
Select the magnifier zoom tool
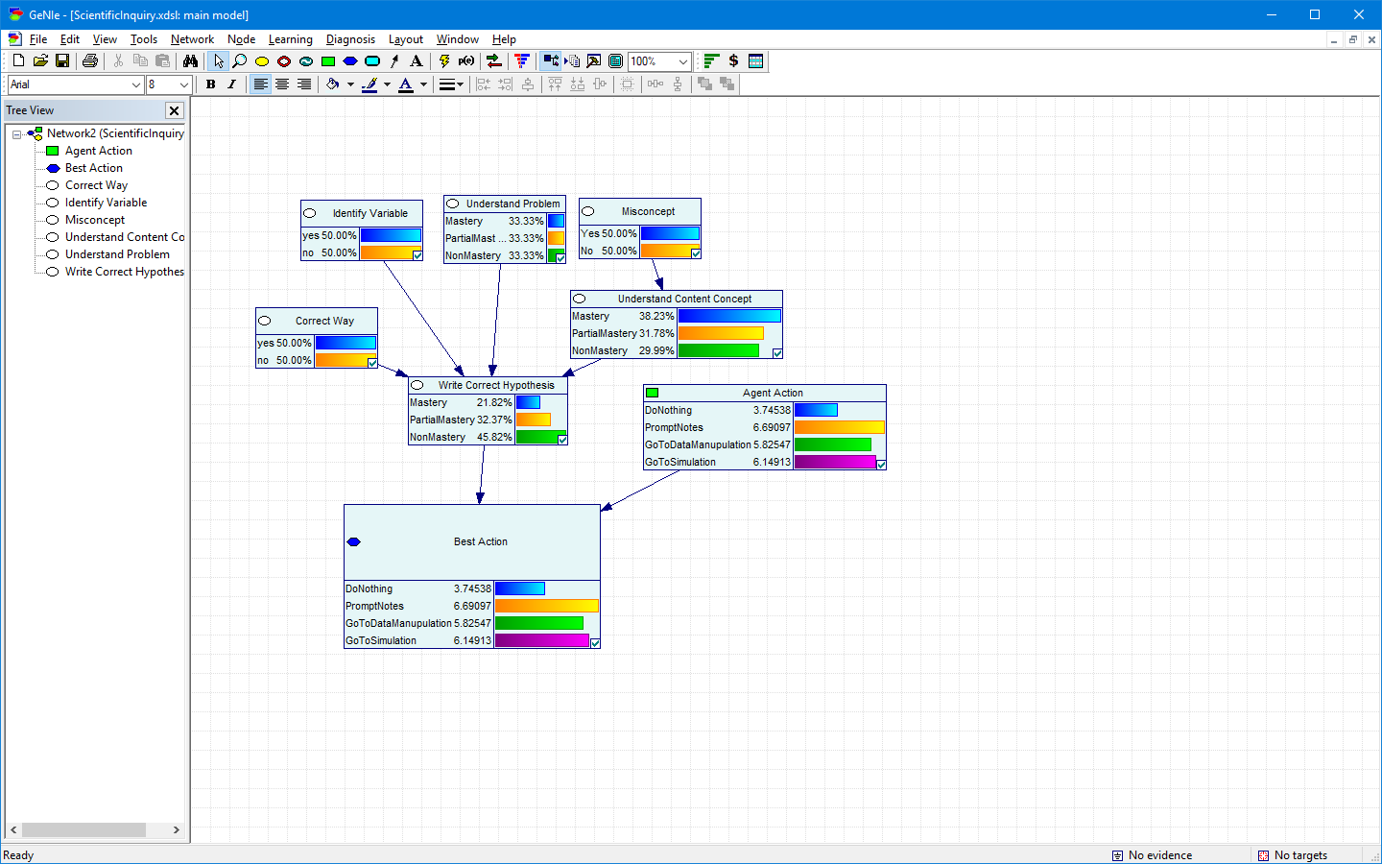pos(240,60)
